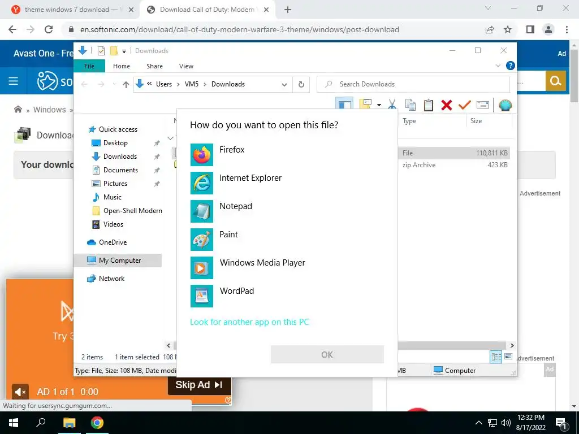
Task: Toggle the navigation pane toolbar icon
Action: click(344, 105)
